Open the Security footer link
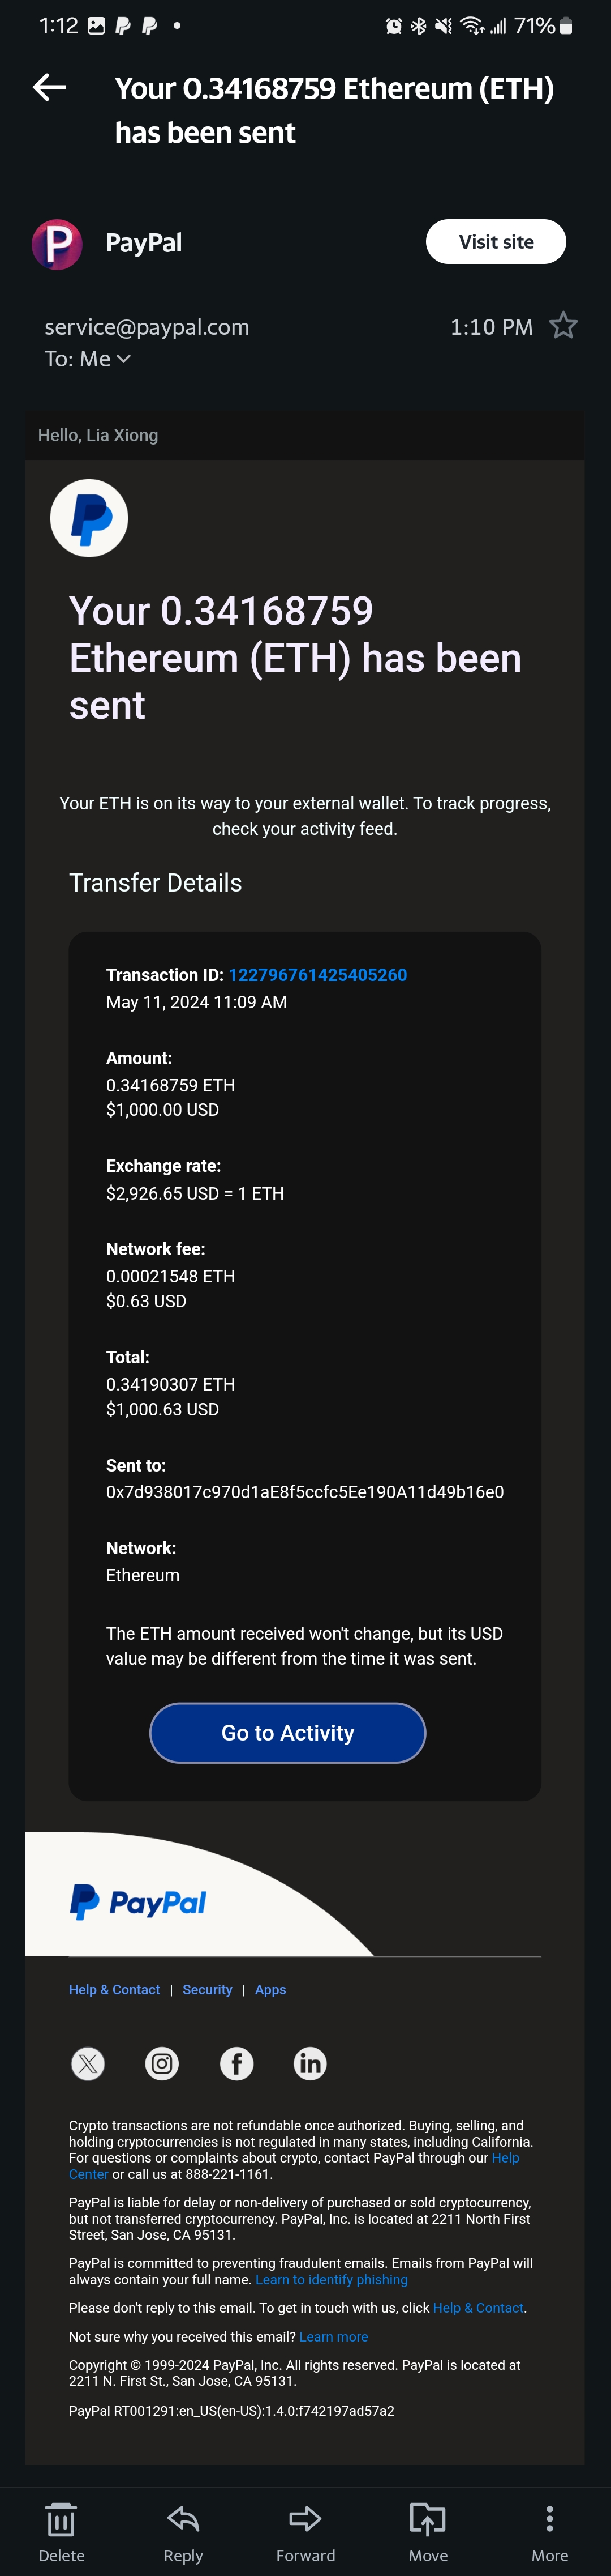 point(206,1990)
